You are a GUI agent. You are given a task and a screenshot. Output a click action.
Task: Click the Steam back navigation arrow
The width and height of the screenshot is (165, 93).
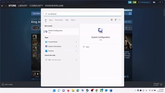pos(2,6)
